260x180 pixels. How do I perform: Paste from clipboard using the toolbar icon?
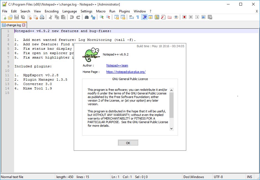pos(63,17)
